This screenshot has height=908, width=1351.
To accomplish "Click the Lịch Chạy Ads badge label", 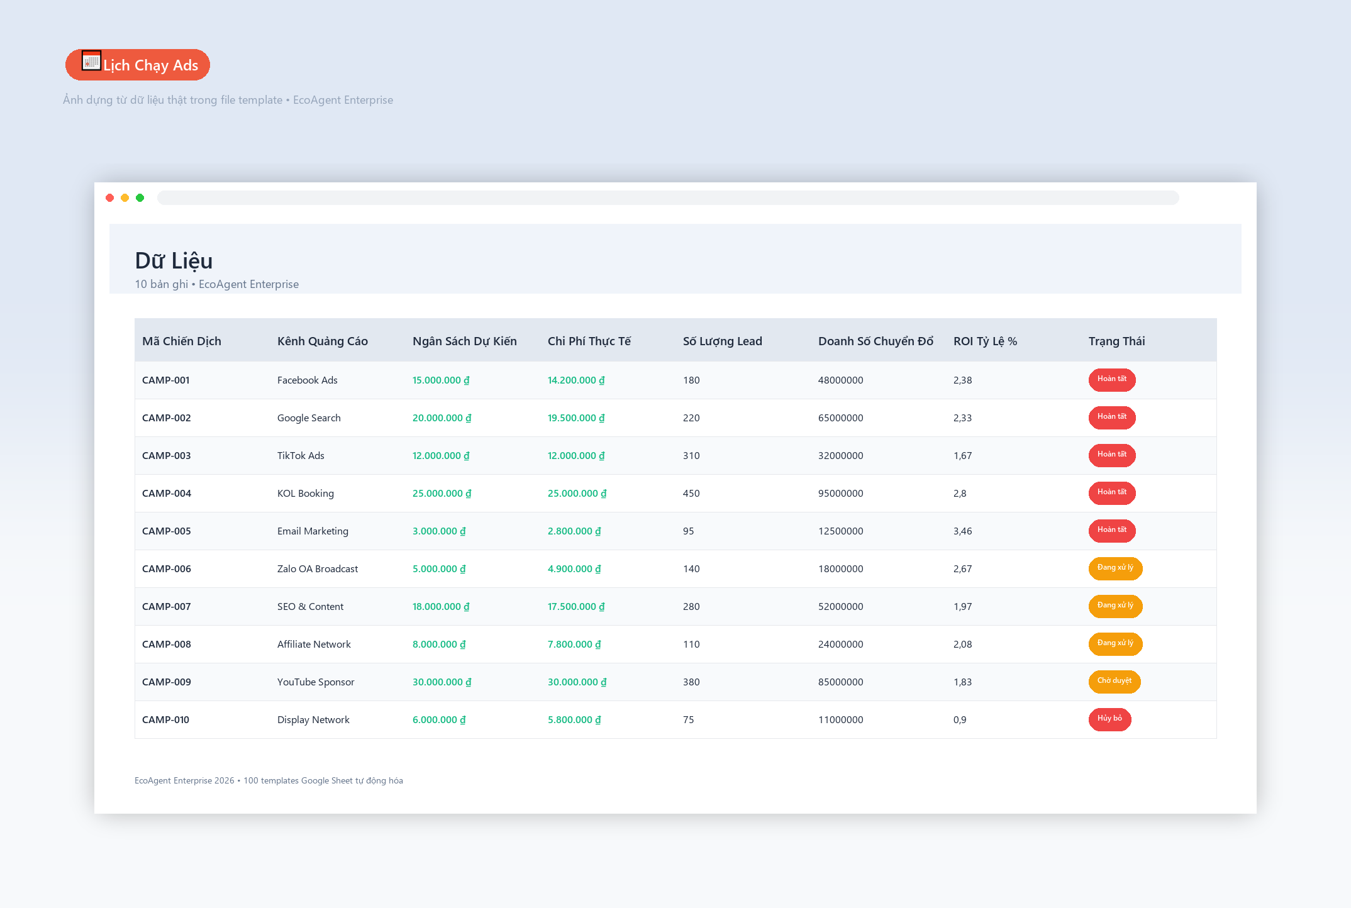I will pyautogui.click(x=151, y=65).
